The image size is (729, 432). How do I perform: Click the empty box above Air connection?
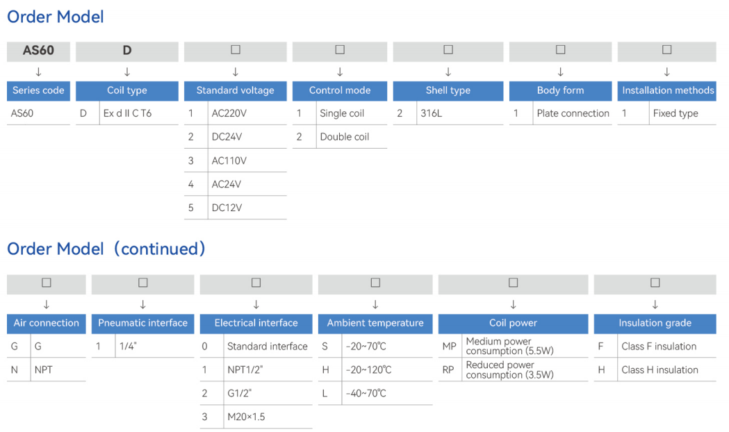[x=47, y=283]
